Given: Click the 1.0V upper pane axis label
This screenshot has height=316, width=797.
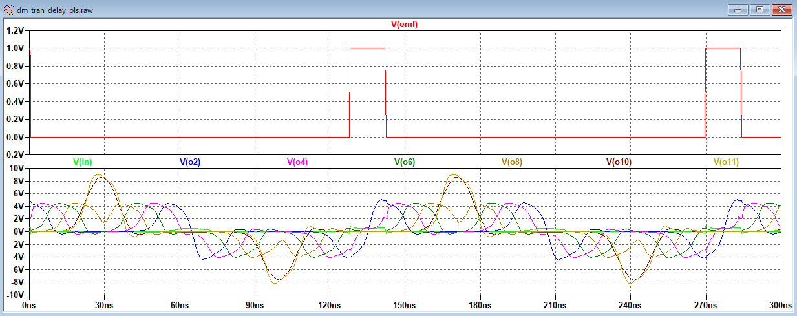Looking at the screenshot, I should [16, 48].
